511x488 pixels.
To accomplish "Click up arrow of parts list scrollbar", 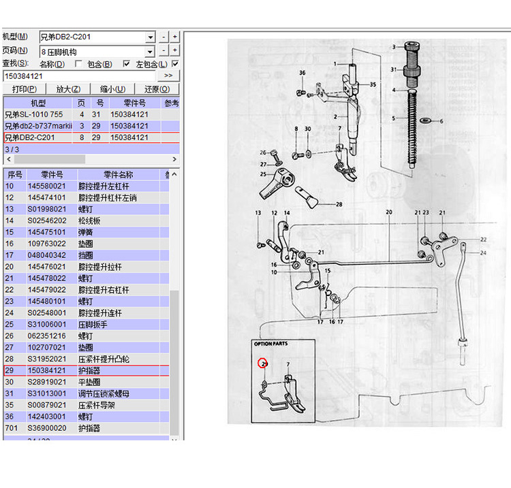I will [174, 174].
